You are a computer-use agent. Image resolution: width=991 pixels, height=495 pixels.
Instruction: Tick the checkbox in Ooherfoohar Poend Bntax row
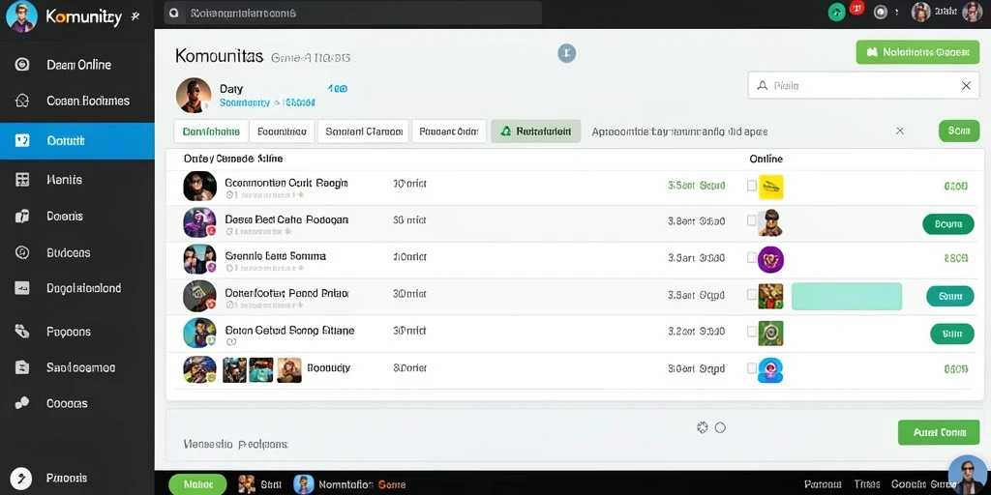coord(751,294)
